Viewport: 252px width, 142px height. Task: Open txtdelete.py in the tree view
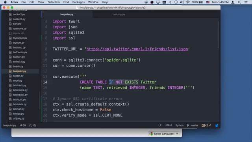pos(20,104)
